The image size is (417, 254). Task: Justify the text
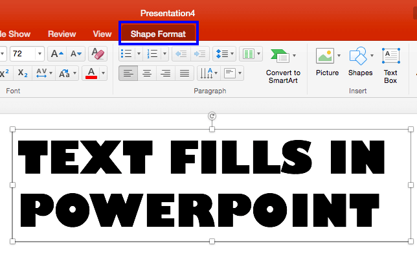coord(185,73)
